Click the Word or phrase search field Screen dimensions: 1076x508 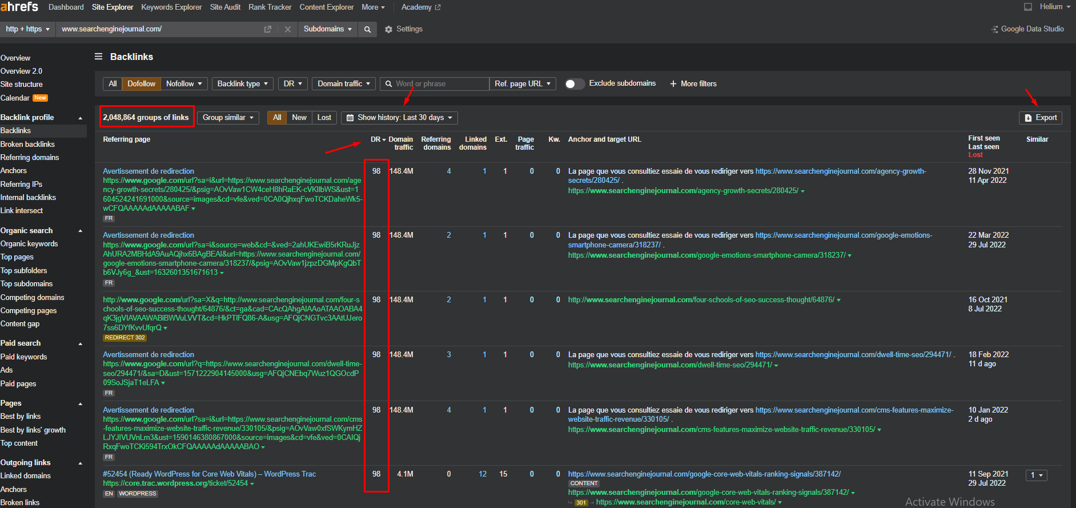tap(435, 83)
